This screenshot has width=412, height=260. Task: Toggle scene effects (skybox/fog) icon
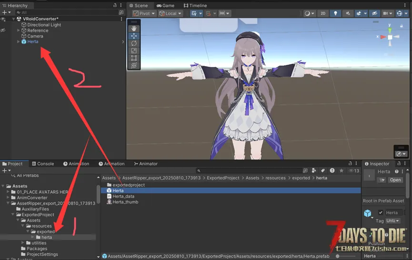tap(359, 13)
